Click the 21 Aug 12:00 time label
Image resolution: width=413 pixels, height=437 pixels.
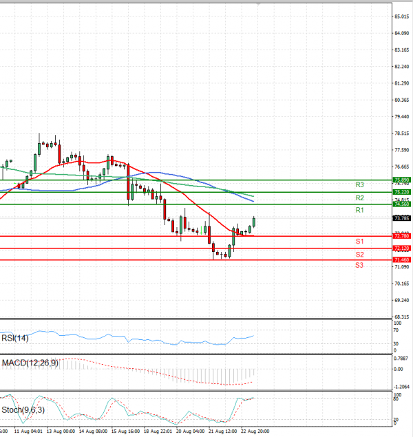(222, 431)
